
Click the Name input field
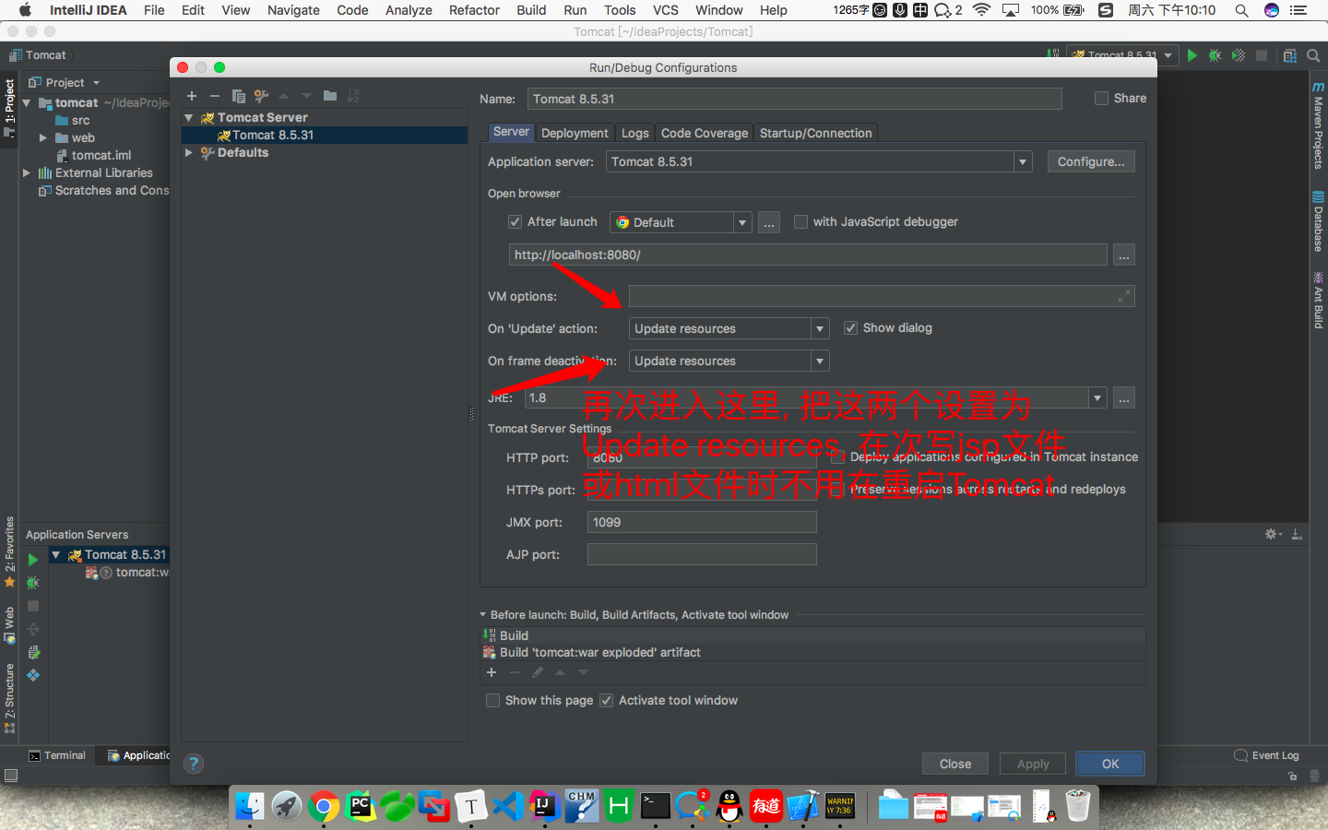pos(794,99)
